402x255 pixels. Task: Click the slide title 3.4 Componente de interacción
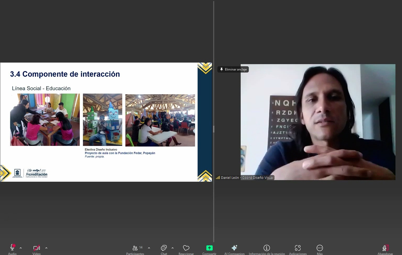tap(65, 74)
